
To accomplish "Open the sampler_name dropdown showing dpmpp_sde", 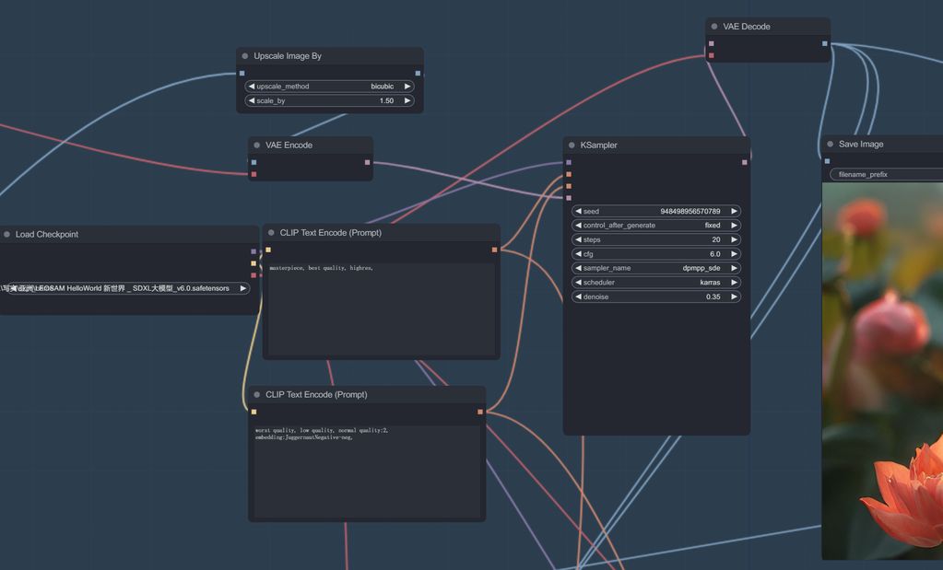I will tap(655, 268).
